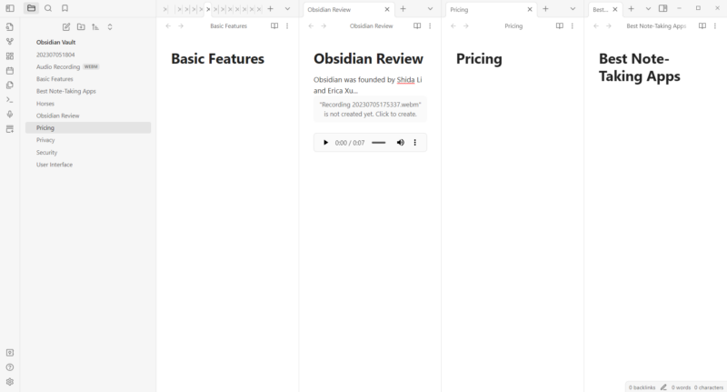
Task: Toggle reading view in the Basic Features pane
Action: pyautogui.click(x=274, y=26)
